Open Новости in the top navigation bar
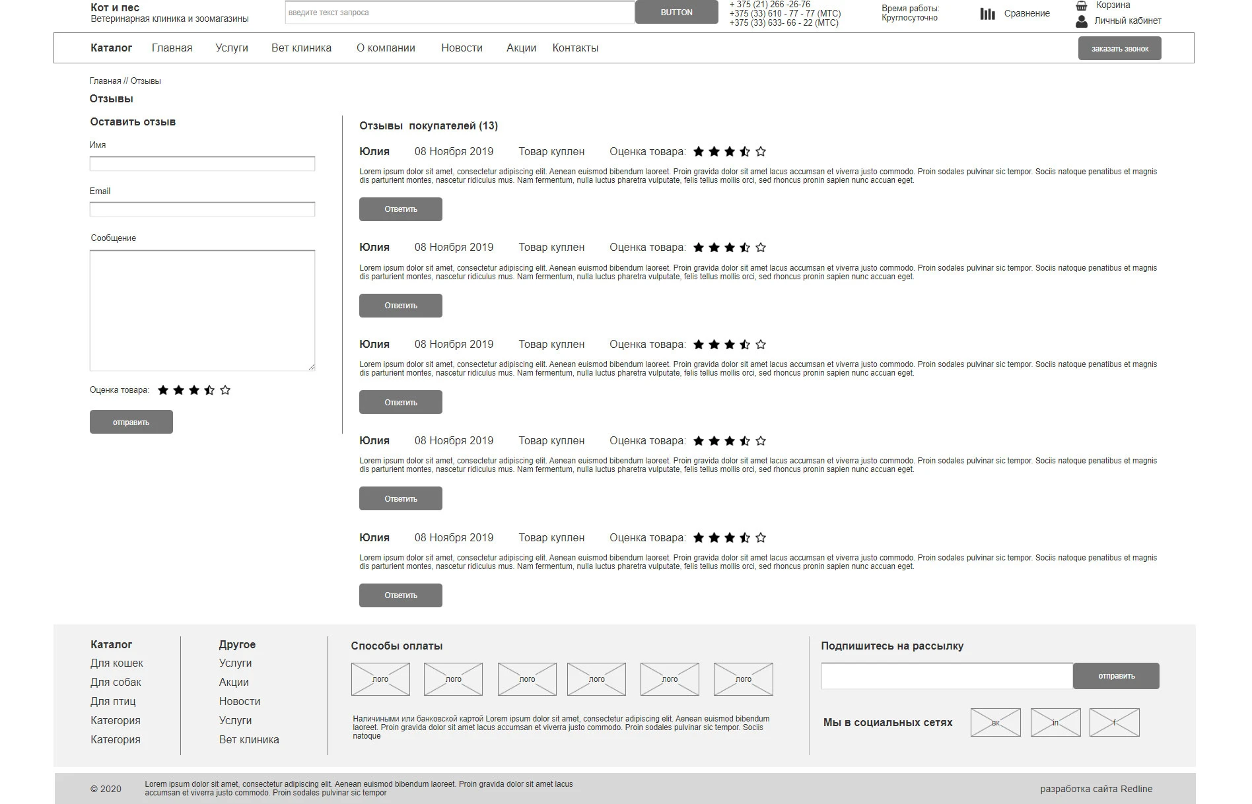Screen dimensions: 1252x804 pyautogui.click(x=462, y=48)
